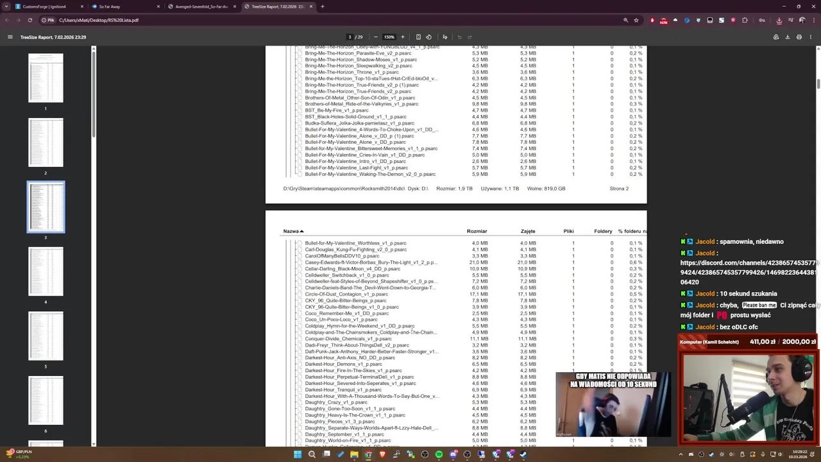Image resolution: width=821 pixels, height=462 pixels.
Task: Select page 1 thumbnail
Action: tap(46, 78)
